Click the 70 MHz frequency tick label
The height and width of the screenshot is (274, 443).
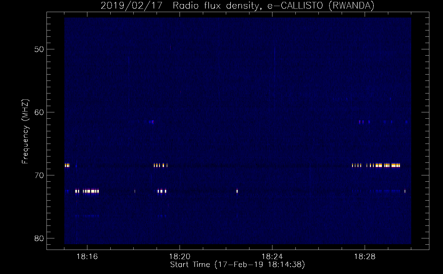tap(39, 175)
